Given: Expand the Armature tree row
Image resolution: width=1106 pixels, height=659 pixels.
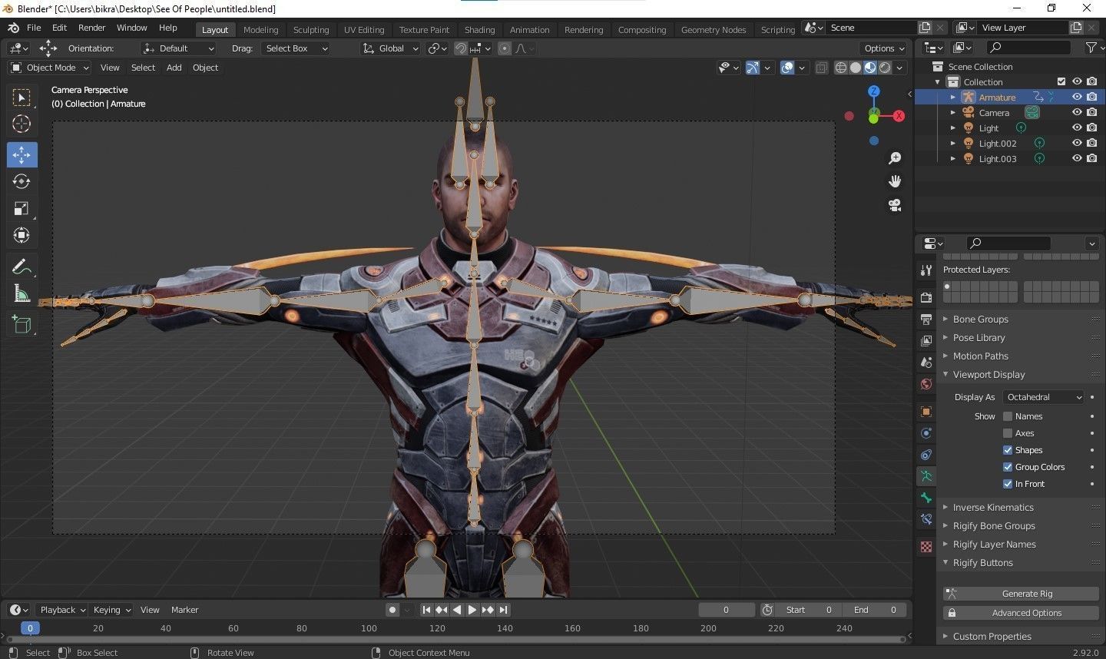Looking at the screenshot, I should point(953,98).
